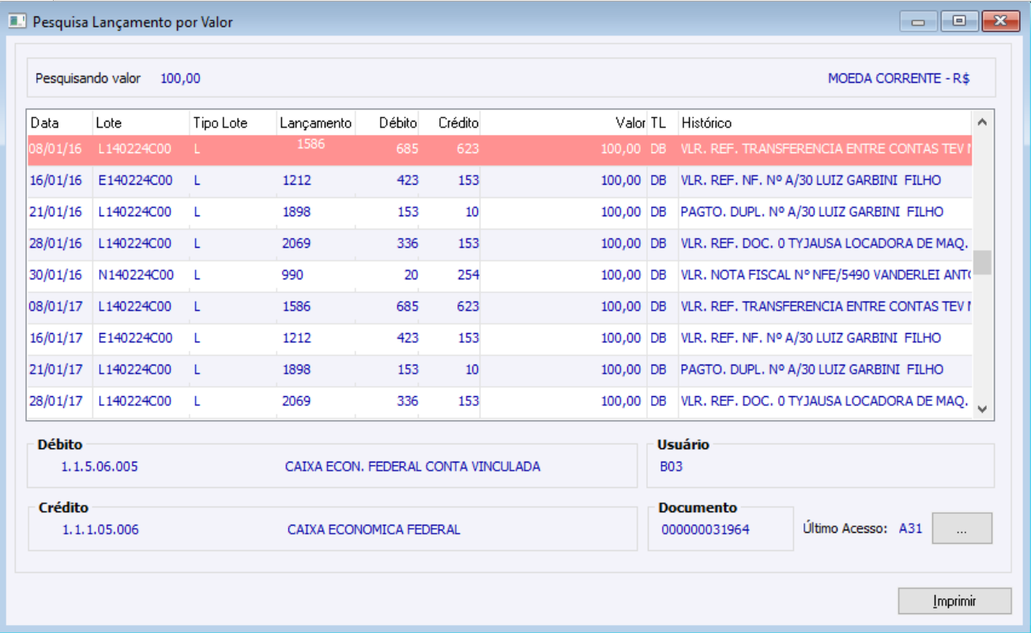This screenshot has width=1031, height=633.
Task: Click the MOEDA CORRENTE - R$ label
Action: click(899, 78)
